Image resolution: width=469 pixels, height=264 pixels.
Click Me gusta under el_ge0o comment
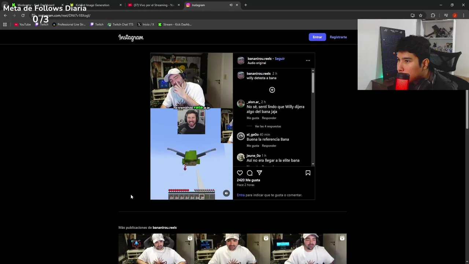coord(253,146)
